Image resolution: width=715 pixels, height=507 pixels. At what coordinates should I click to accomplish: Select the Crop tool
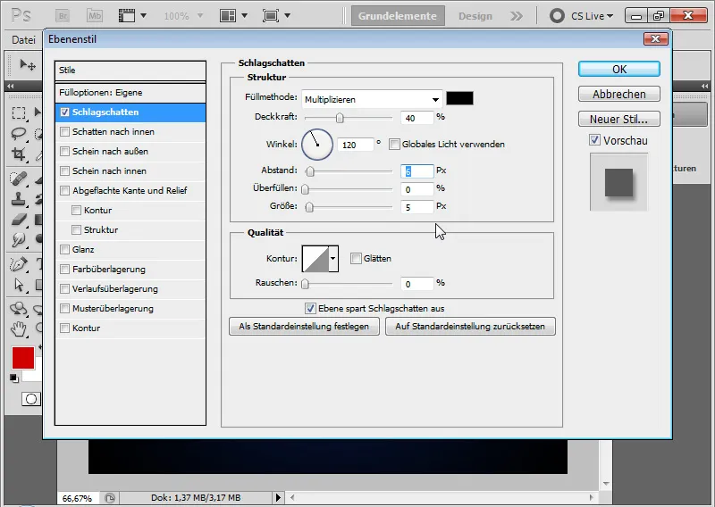click(x=18, y=154)
